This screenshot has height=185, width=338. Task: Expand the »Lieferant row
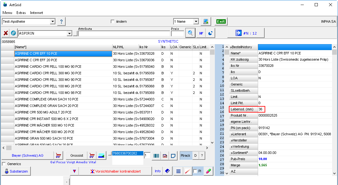click(x=243, y=134)
